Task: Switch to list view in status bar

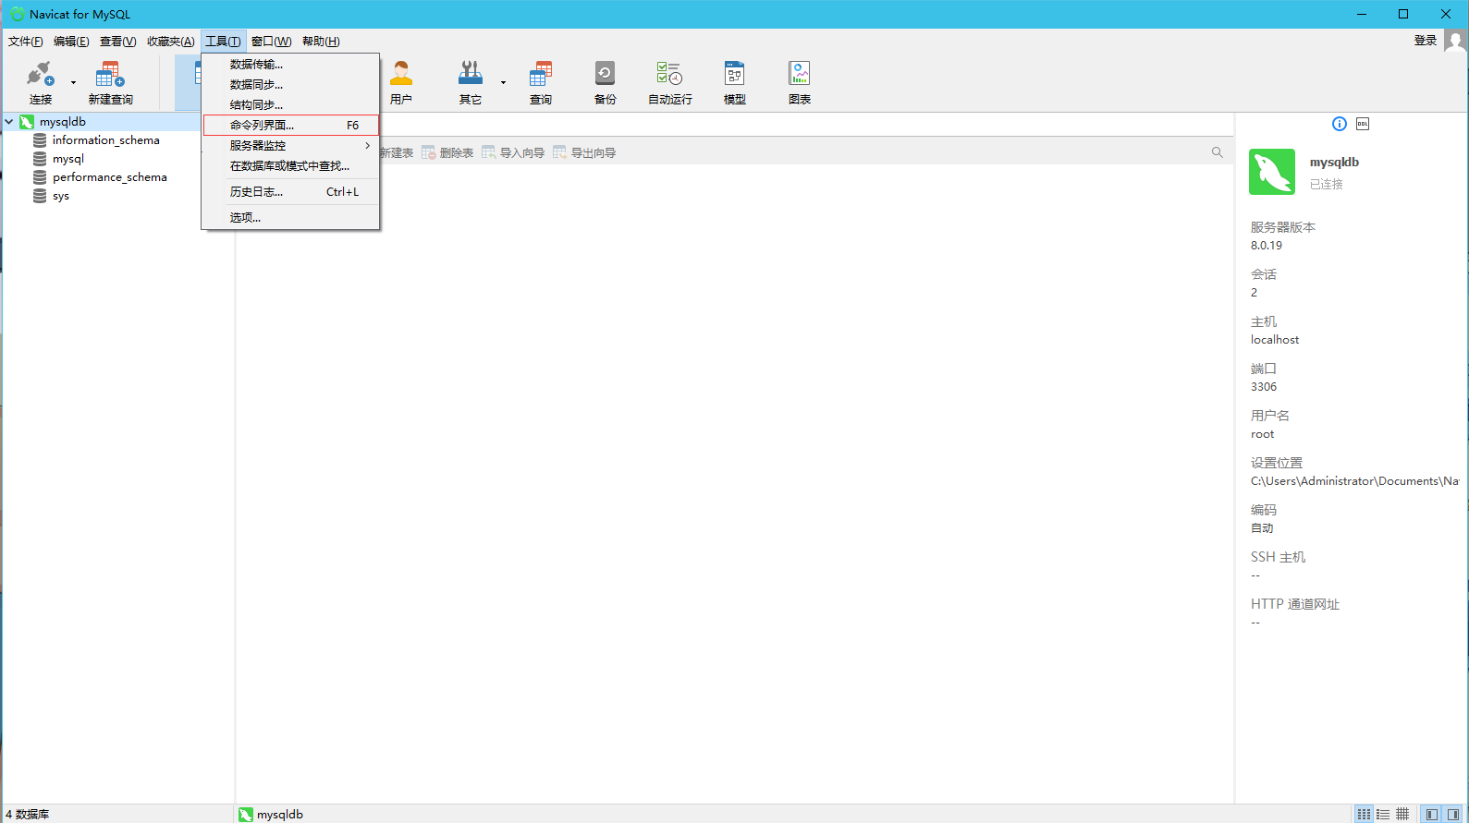Action: (x=1383, y=815)
